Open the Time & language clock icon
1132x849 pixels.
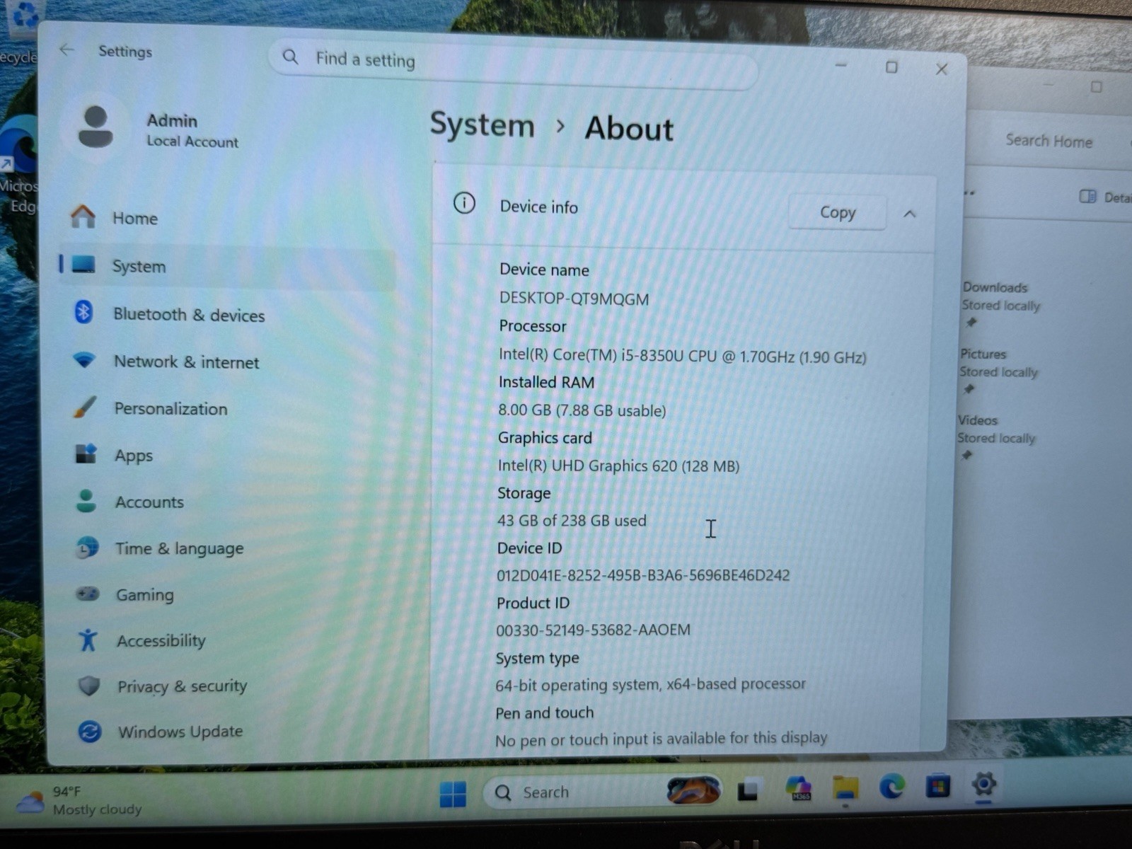coord(87,548)
